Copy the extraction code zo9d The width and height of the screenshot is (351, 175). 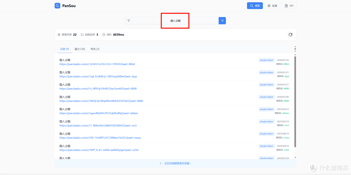[286, 150]
